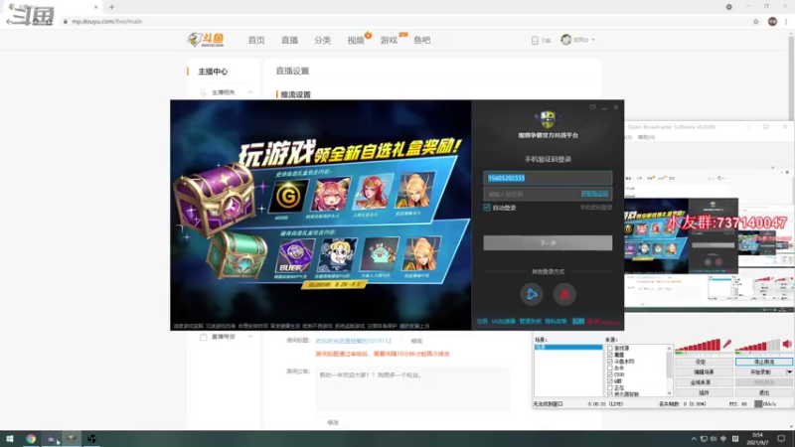Click the 退出 exit button in OBS
Screen dimensions: 795x447
point(764,392)
